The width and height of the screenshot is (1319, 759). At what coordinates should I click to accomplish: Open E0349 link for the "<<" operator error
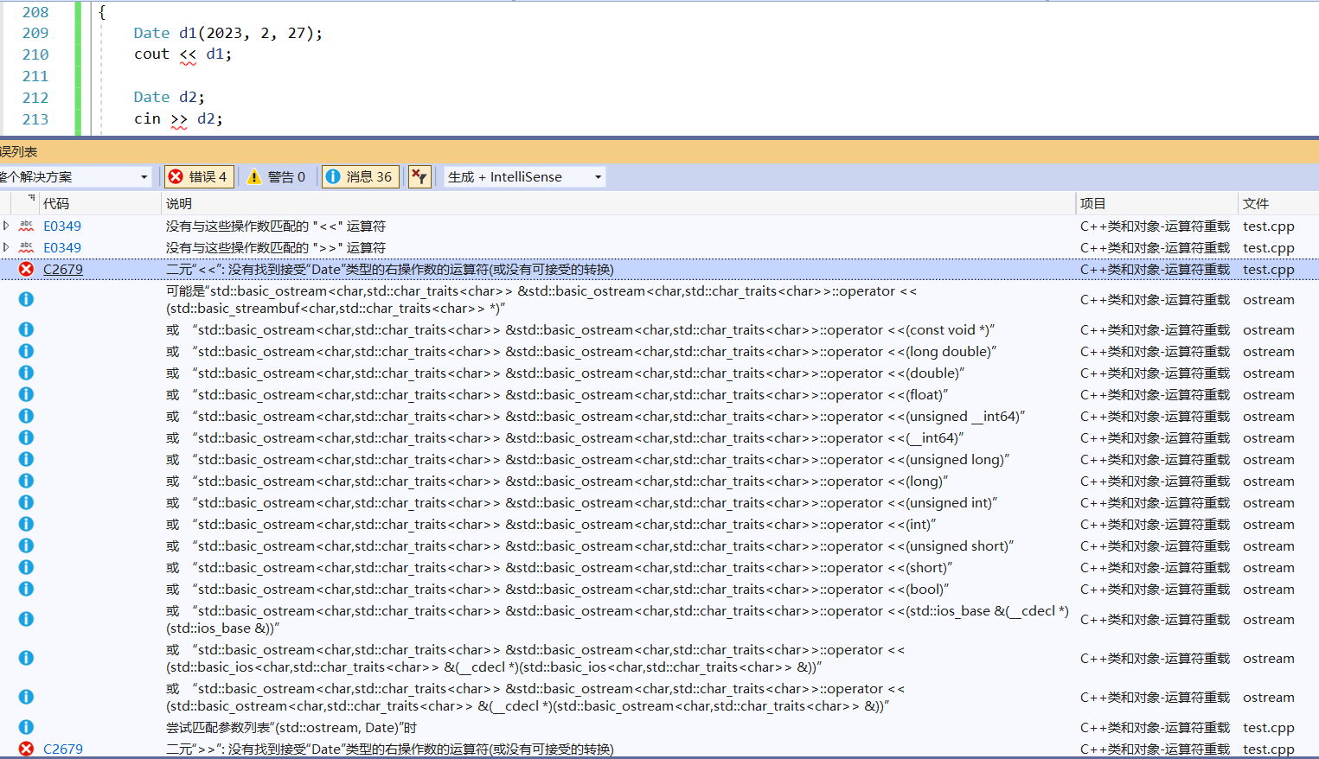click(x=62, y=226)
